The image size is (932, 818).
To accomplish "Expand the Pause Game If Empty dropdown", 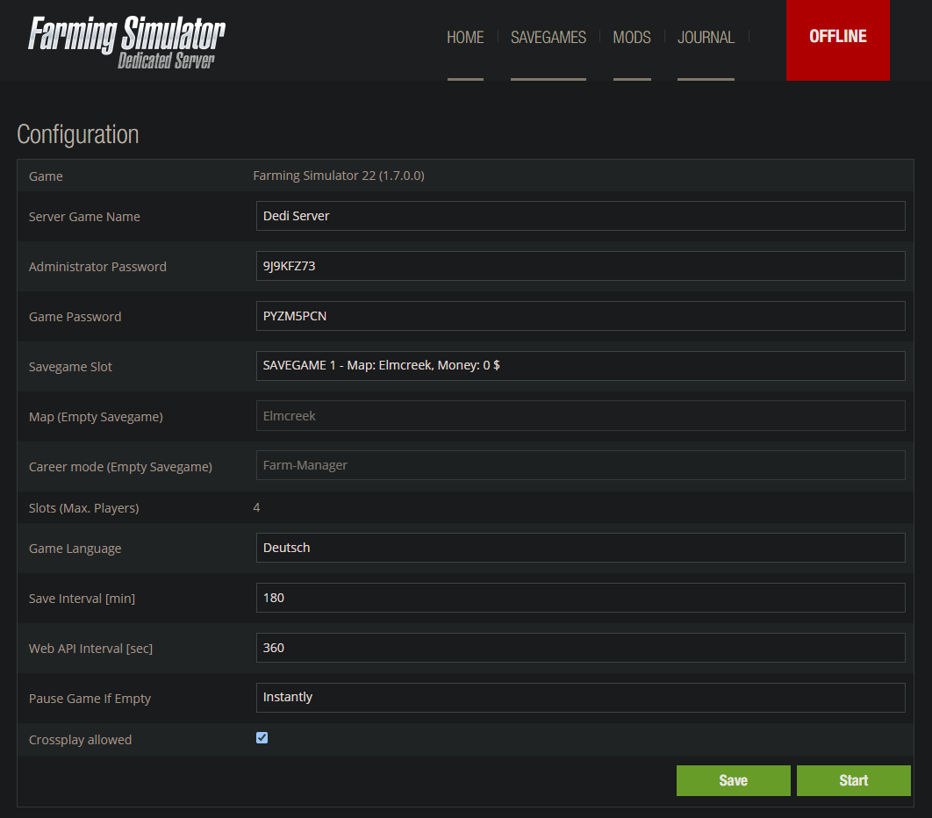I will pos(580,698).
